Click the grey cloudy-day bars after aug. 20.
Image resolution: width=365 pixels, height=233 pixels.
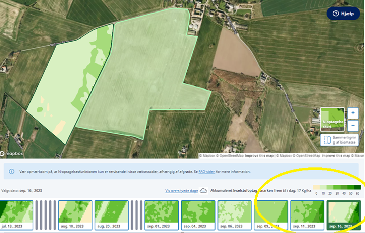(x=137, y=215)
